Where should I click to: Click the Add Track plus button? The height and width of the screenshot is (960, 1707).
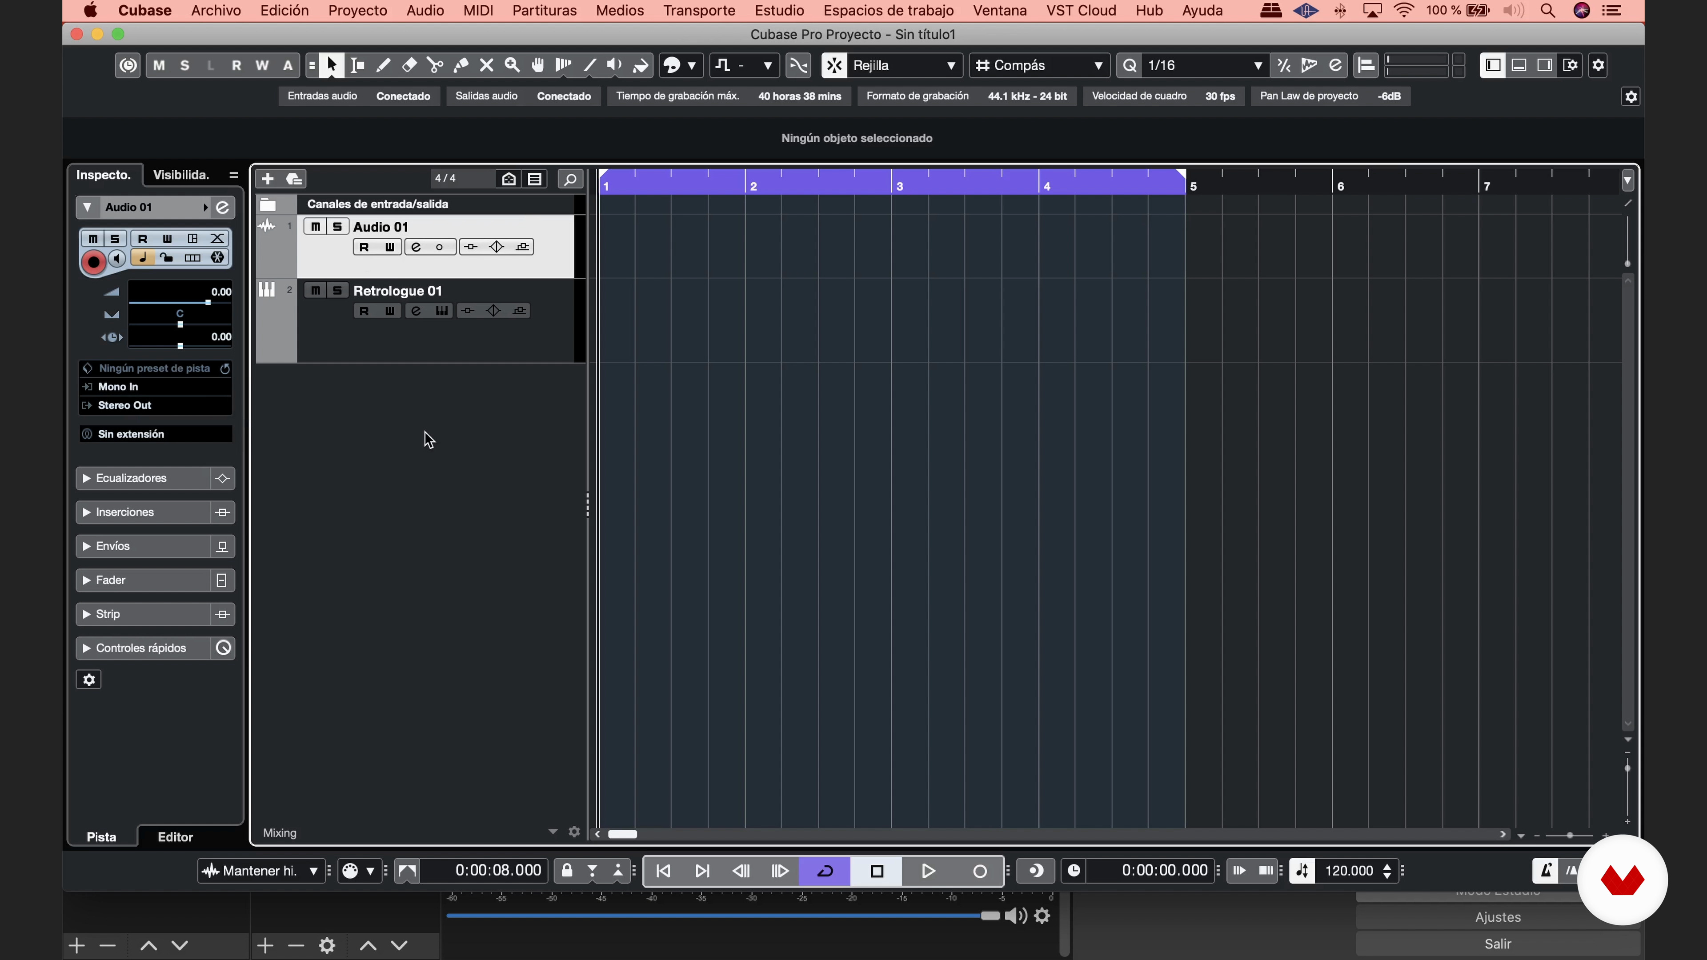click(268, 179)
